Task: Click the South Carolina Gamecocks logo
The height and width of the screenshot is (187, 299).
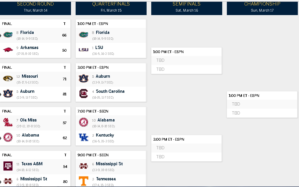Action: 83,93
